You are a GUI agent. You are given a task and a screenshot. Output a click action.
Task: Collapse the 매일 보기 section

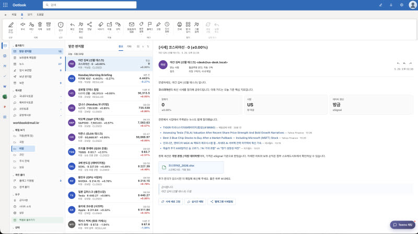(14, 130)
